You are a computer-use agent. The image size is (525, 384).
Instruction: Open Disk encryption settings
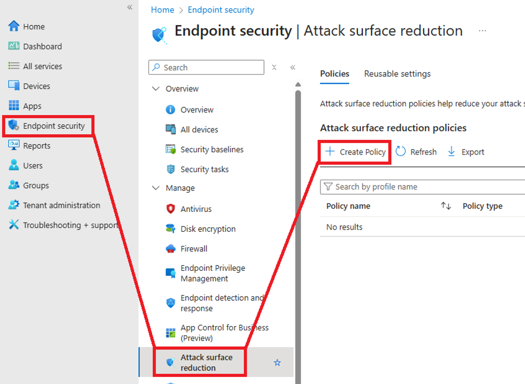tap(208, 228)
